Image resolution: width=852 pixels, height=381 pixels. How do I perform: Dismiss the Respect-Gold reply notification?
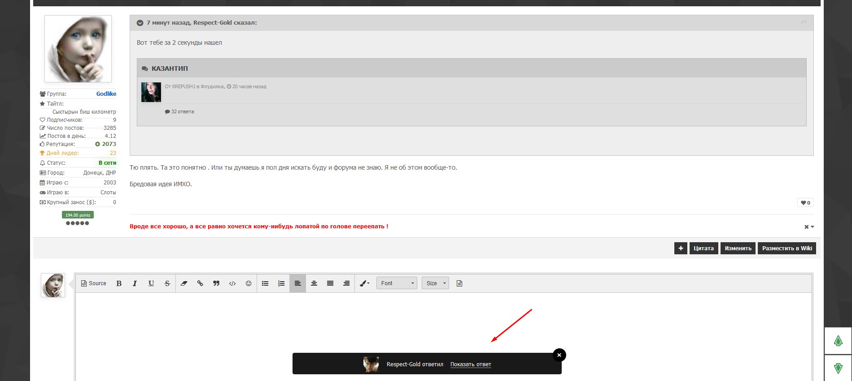coord(559,355)
